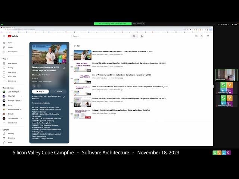Click the Play all button
The width and height of the screenshot is (239, 179).
40,91
